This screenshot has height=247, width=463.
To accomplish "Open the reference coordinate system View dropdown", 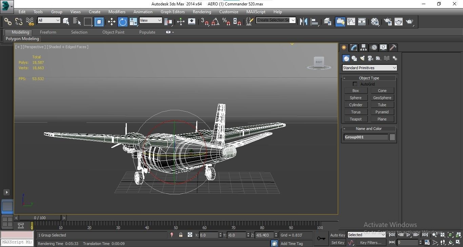I will tap(150, 20).
